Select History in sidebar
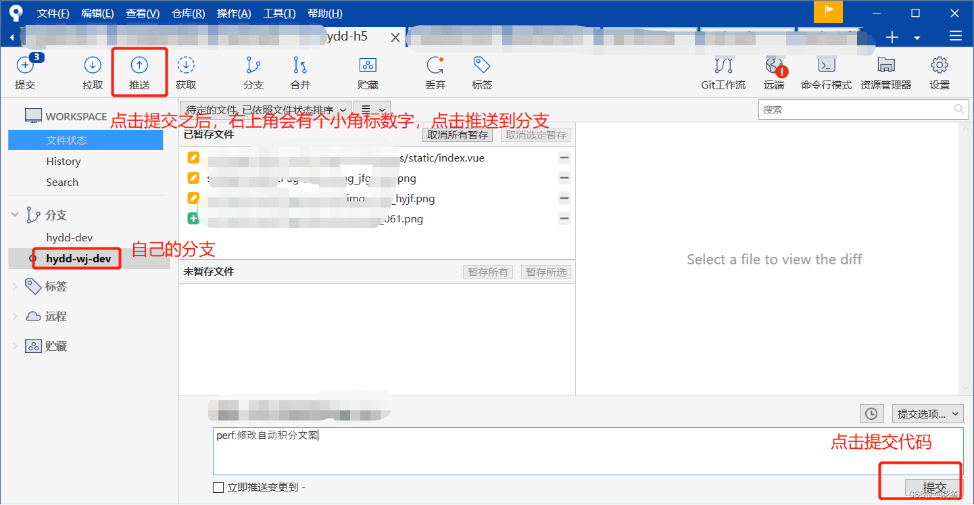This screenshot has height=505, width=974. (64, 161)
